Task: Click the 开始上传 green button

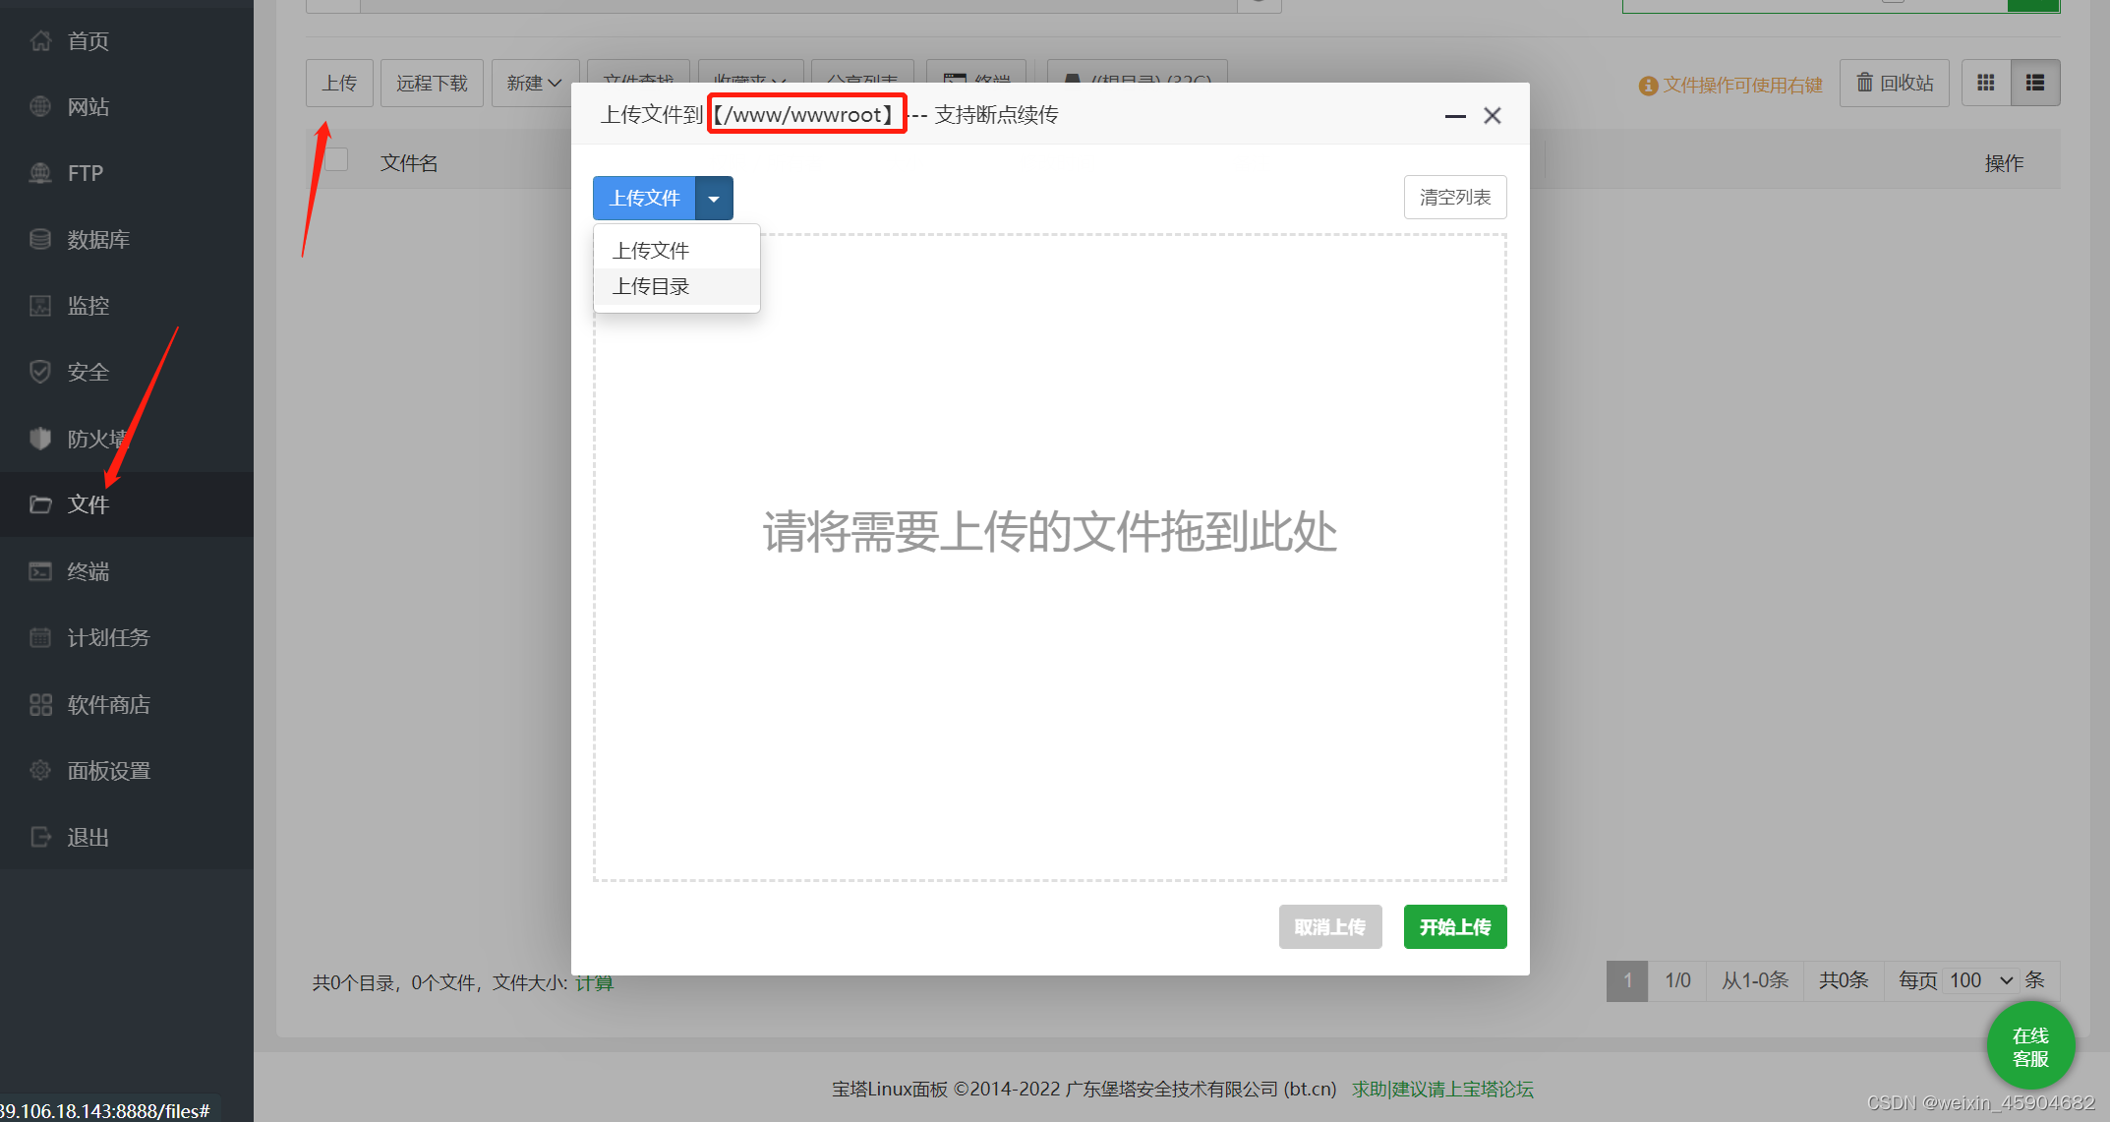Action: [1454, 926]
